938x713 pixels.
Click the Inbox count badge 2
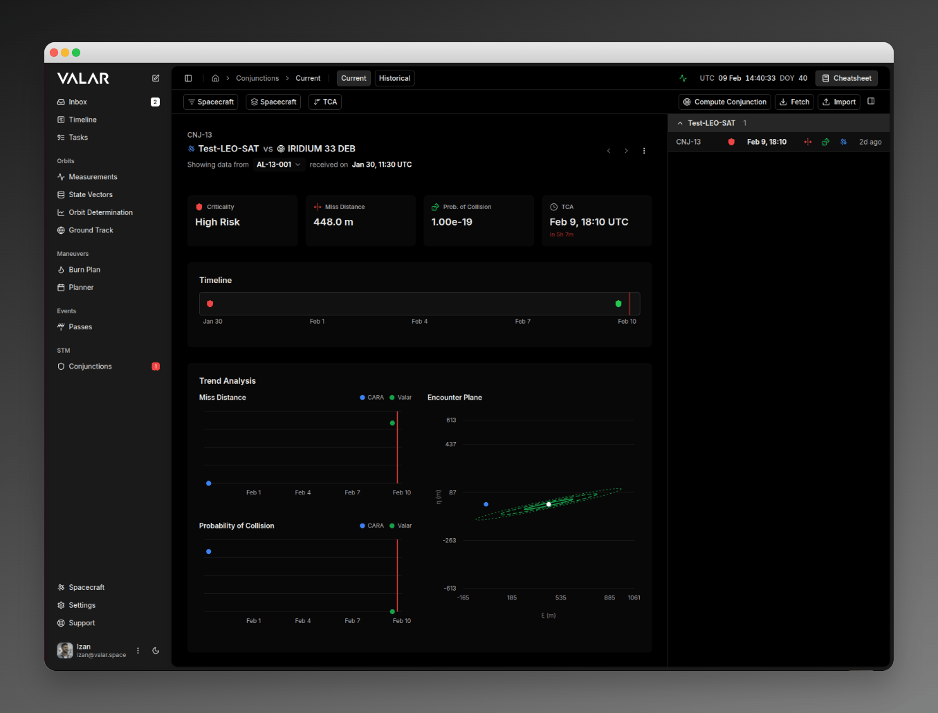click(x=155, y=102)
